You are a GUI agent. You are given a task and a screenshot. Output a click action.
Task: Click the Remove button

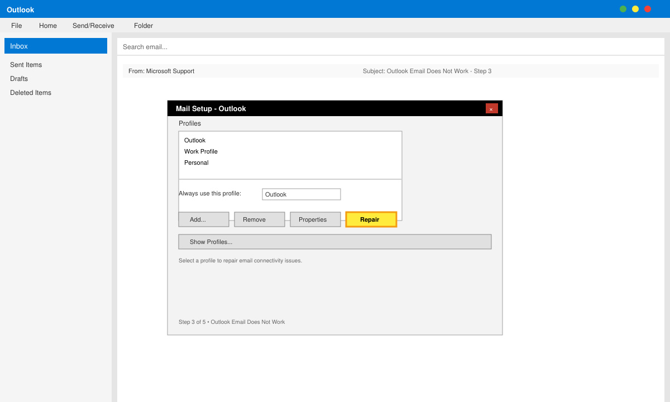point(260,219)
